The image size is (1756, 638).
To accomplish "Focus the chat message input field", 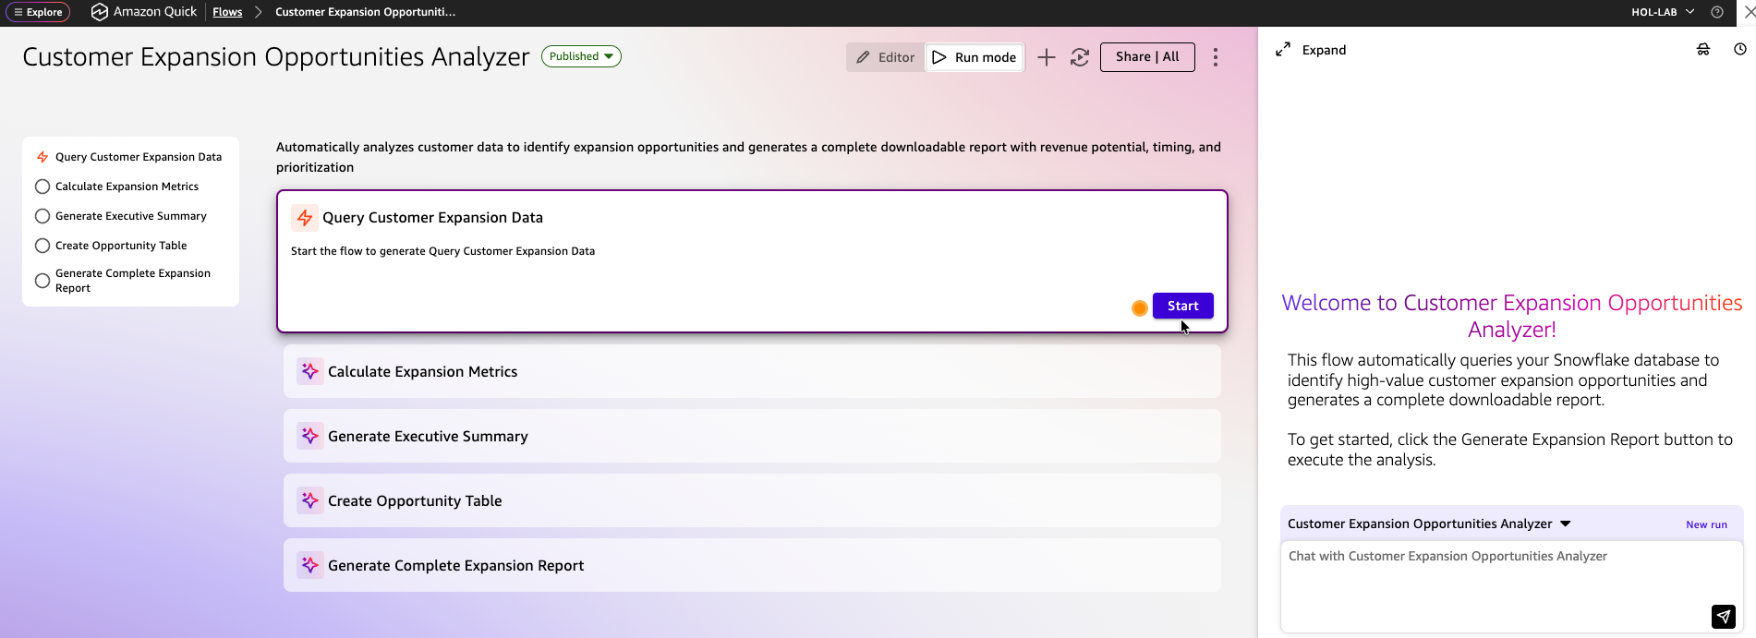I will [1511, 586].
